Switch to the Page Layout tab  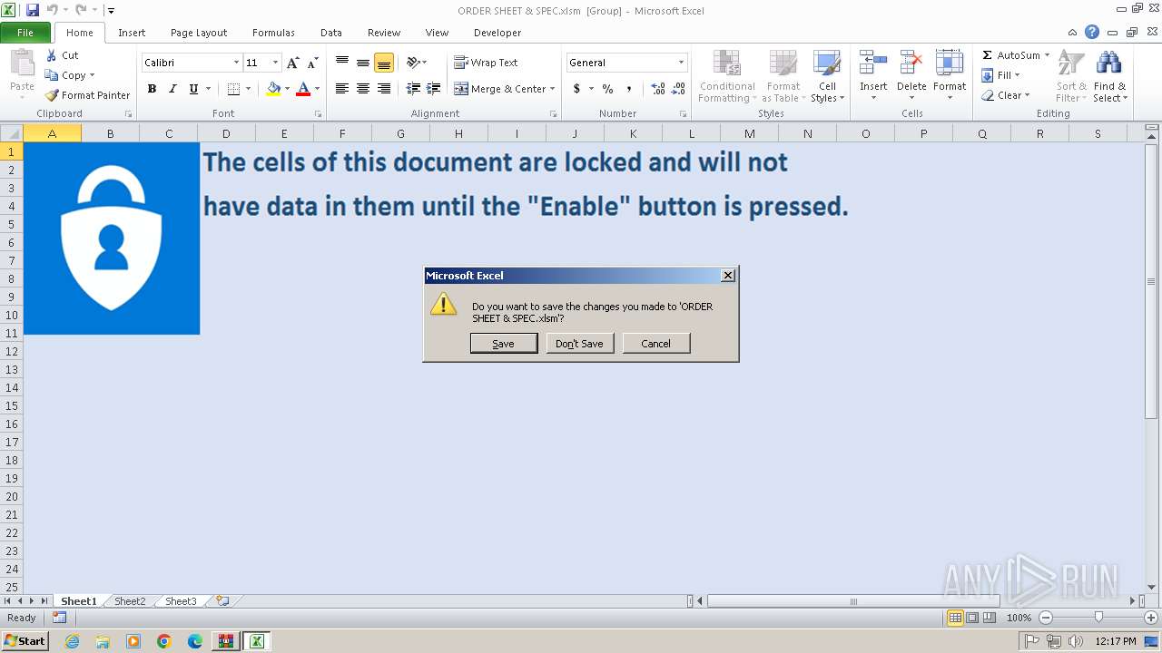(199, 33)
